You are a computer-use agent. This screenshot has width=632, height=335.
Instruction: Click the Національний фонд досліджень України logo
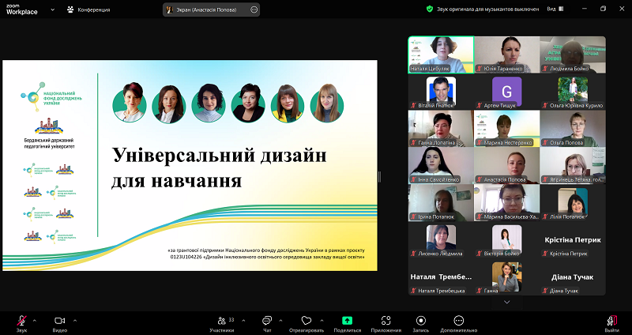[51, 96]
